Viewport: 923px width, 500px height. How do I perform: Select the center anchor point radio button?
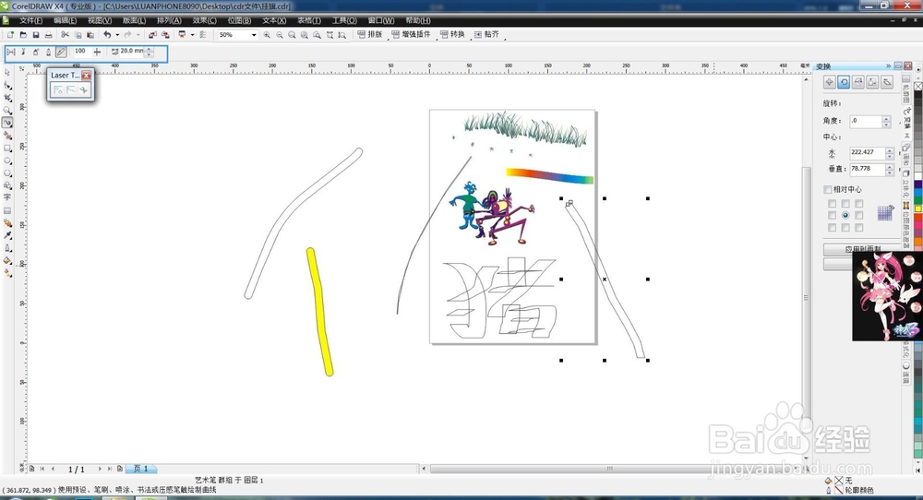coord(845,215)
